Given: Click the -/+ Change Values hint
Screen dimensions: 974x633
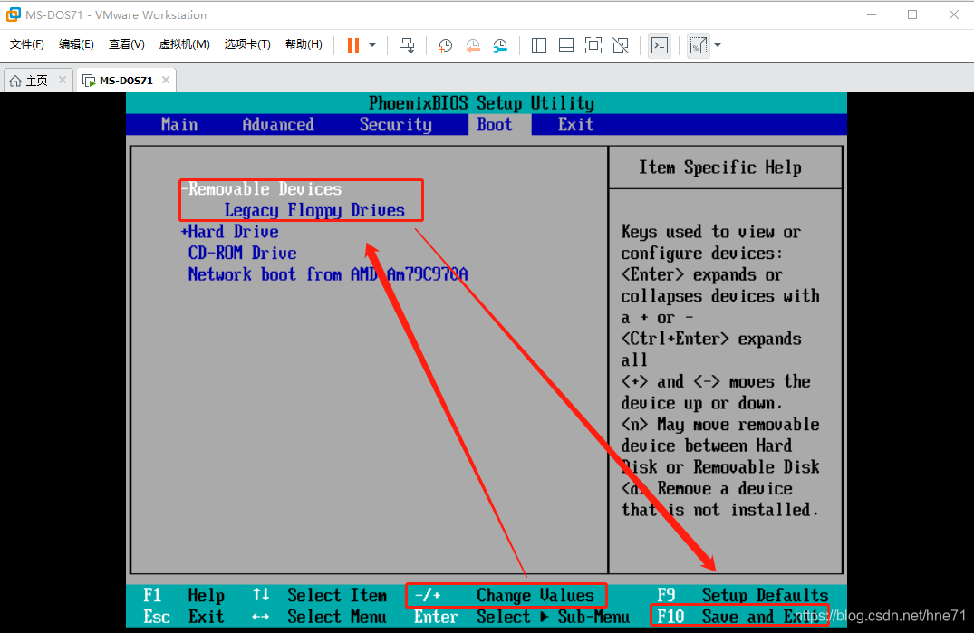Looking at the screenshot, I should 505,595.
